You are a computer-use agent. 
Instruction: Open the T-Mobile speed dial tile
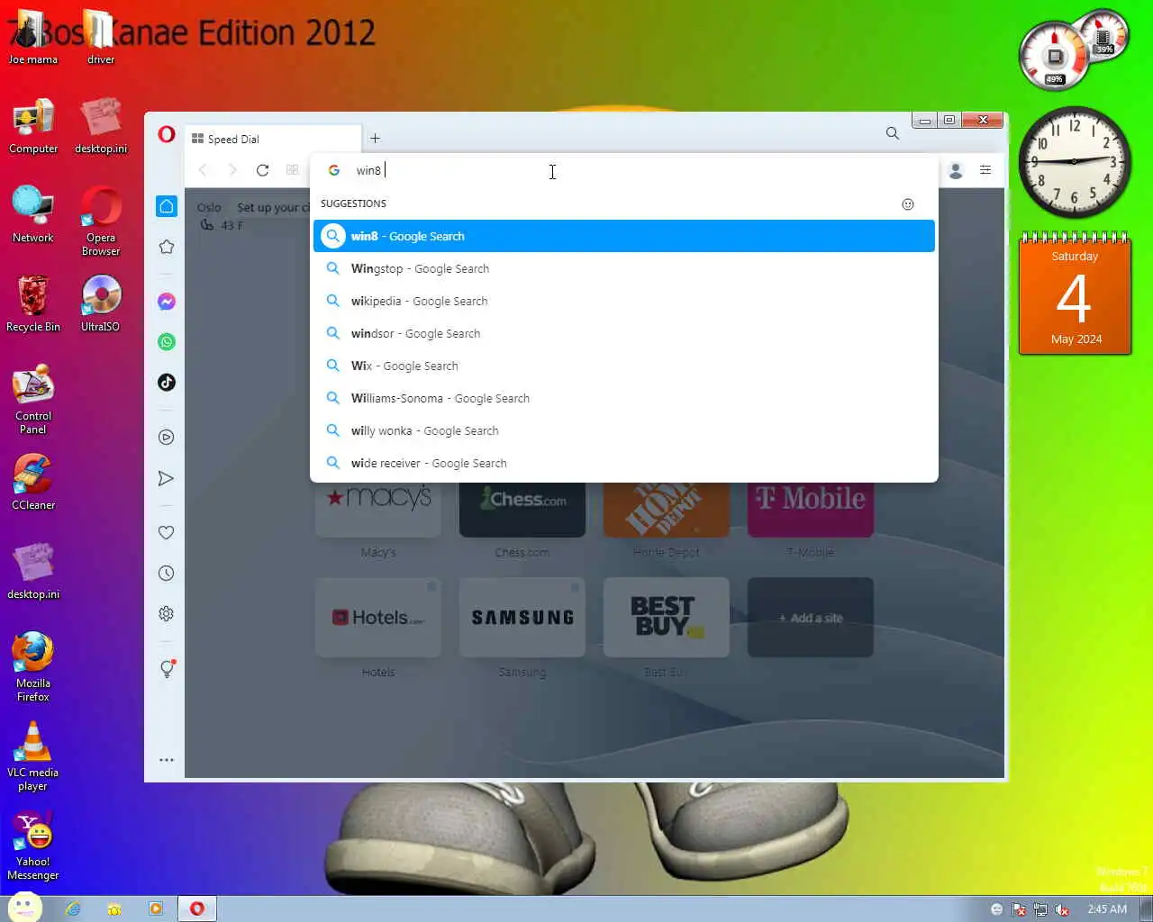click(811, 509)
